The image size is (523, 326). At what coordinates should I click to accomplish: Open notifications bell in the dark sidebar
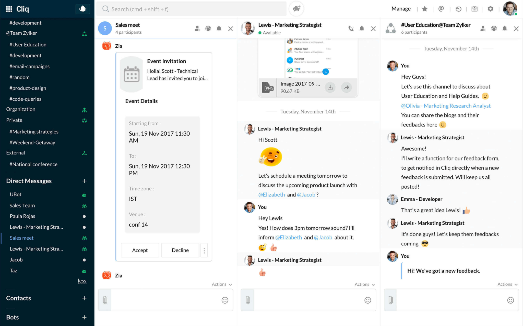pyautogui.click(x=82, y=9)
